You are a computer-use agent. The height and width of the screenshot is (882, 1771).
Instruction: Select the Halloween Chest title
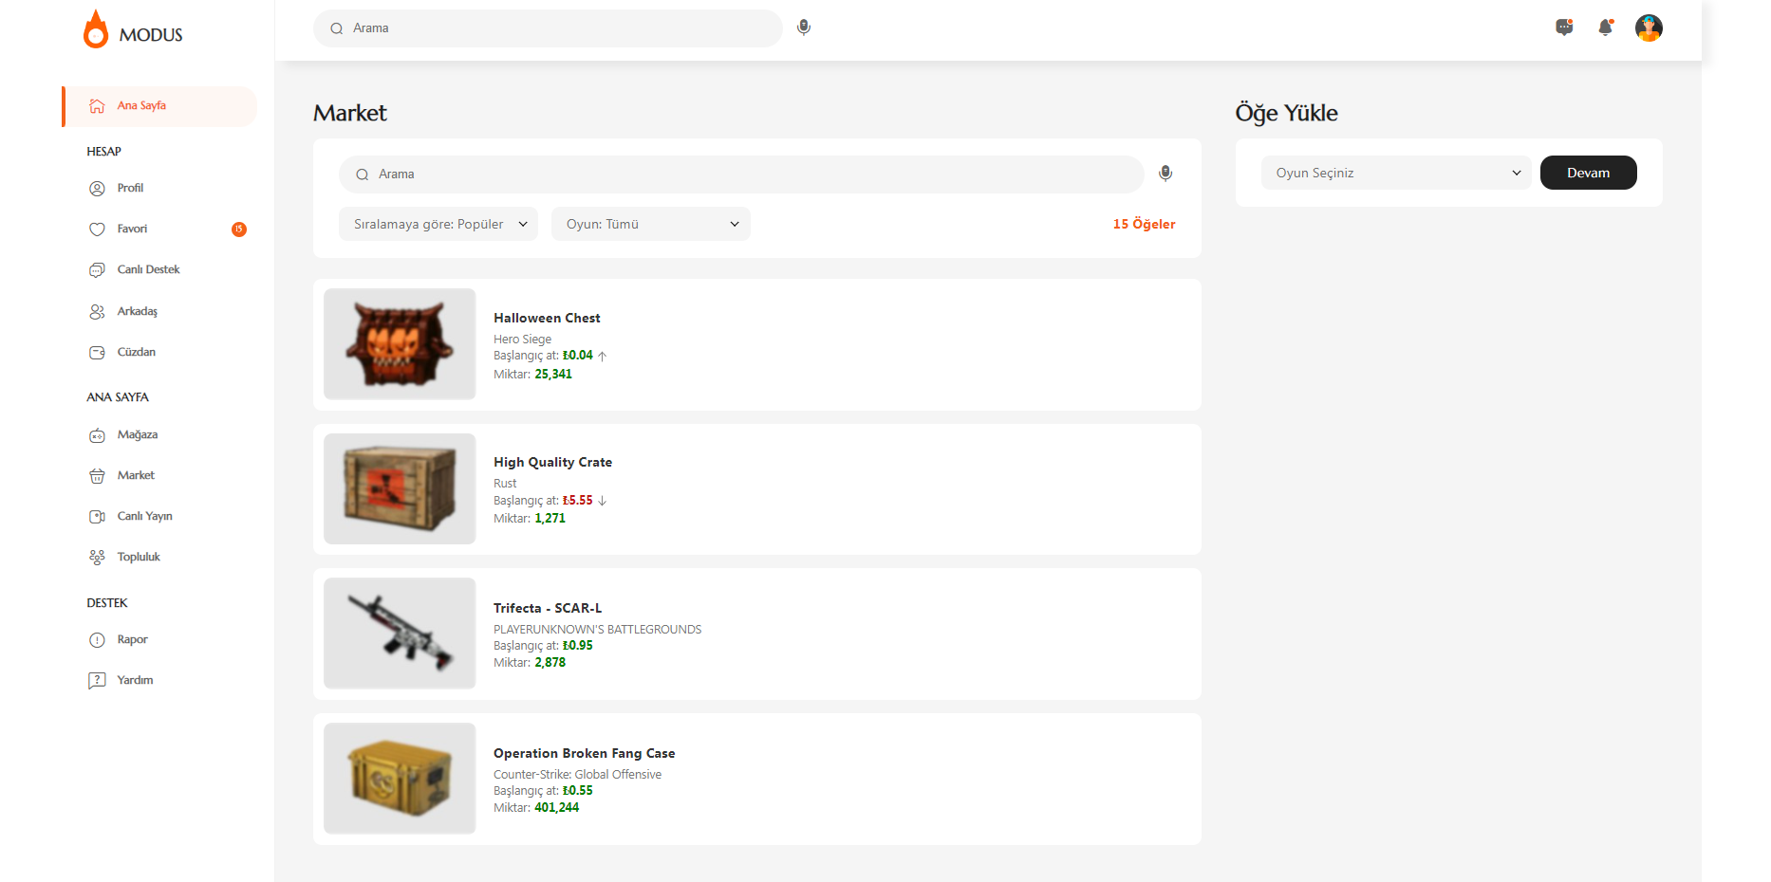click(x=547, y=318)
